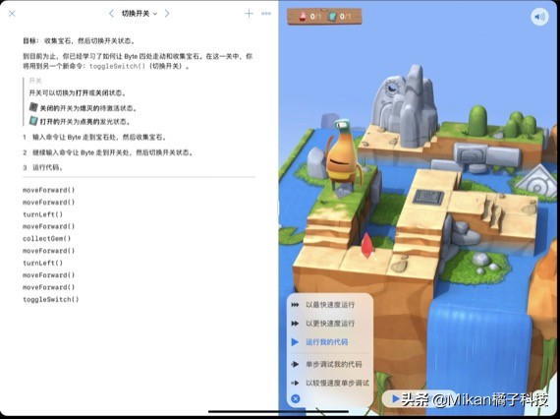
Task: Click the inline toggleSwitch() code in the intro paragraph
Action: coord(117,66)
